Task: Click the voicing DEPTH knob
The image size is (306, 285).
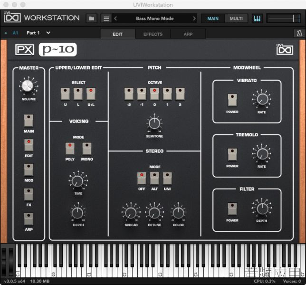Action: (x=77, y=213)
